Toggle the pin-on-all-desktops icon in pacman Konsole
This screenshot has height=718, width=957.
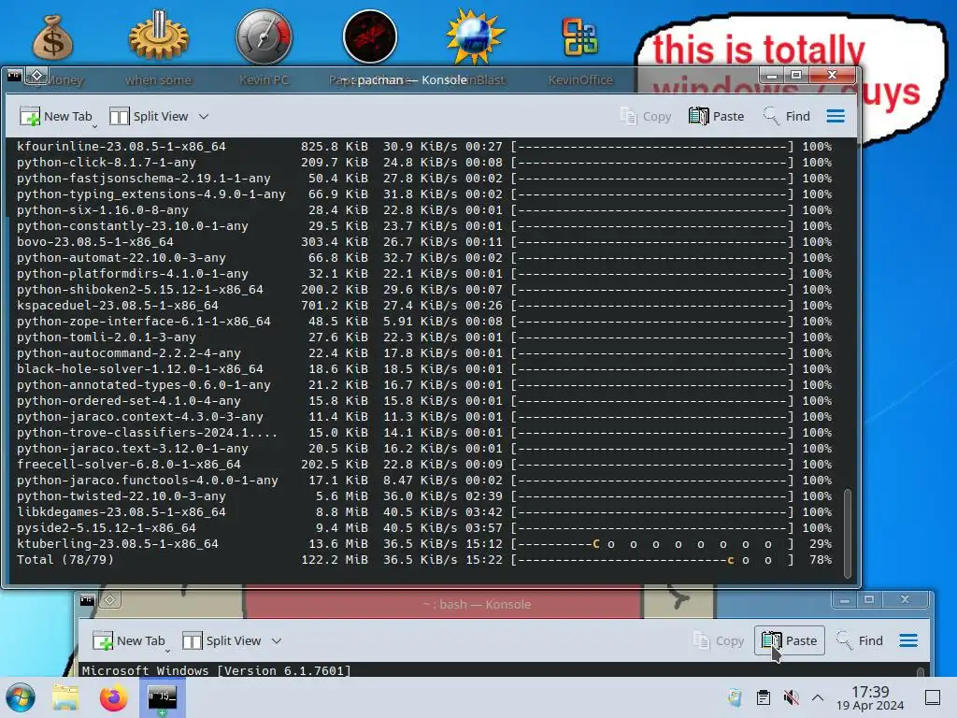pos(37,76)
